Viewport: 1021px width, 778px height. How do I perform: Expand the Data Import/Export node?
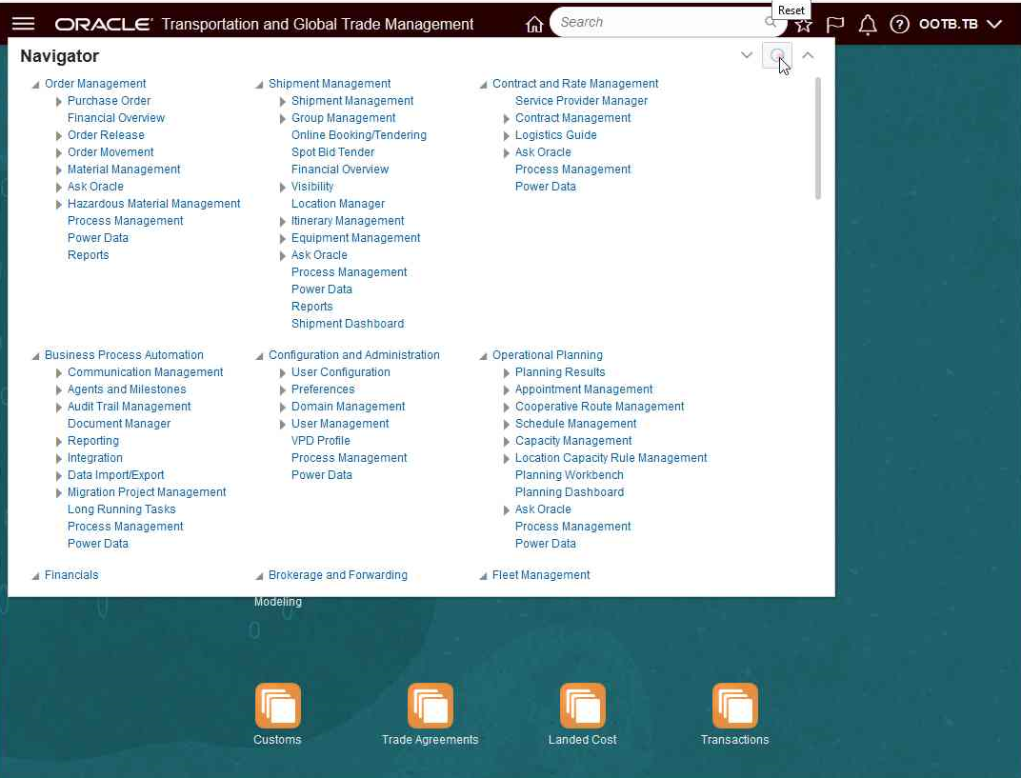(59, 476)
